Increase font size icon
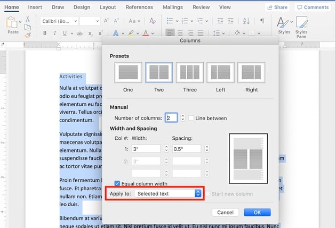Image resolution: width=336 pixels, height=228 pixels. tap(106, 21)
